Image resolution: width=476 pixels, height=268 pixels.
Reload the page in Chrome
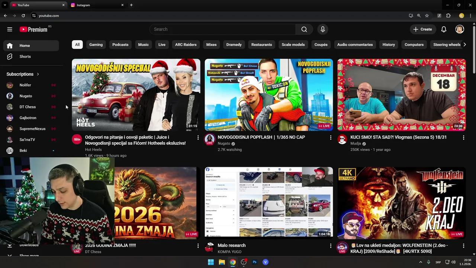[x=23, y=16]
